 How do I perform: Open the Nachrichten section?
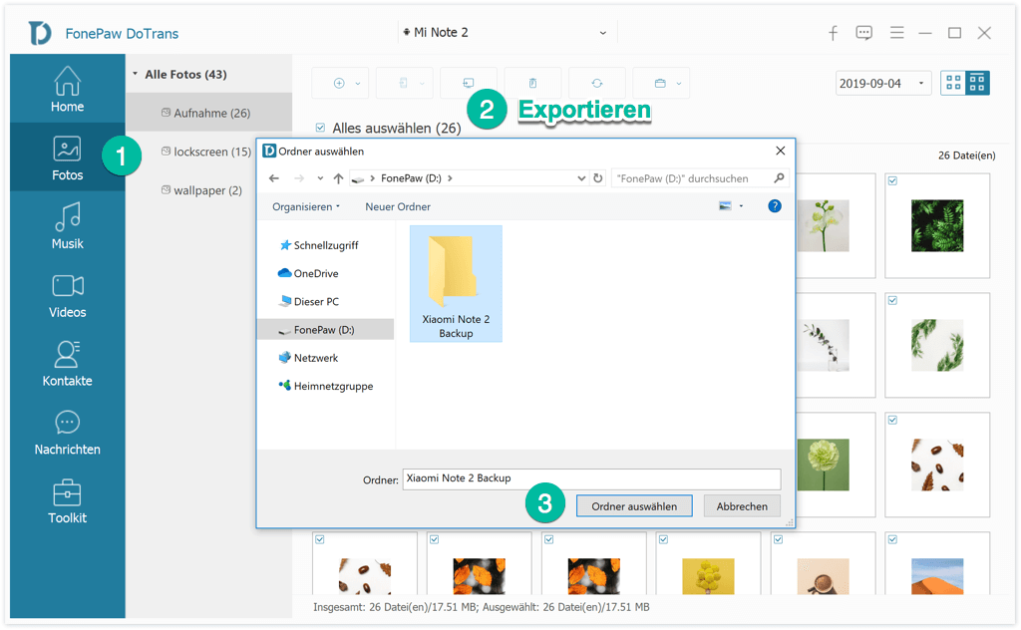pyautogui.click(x=67, y=432)
